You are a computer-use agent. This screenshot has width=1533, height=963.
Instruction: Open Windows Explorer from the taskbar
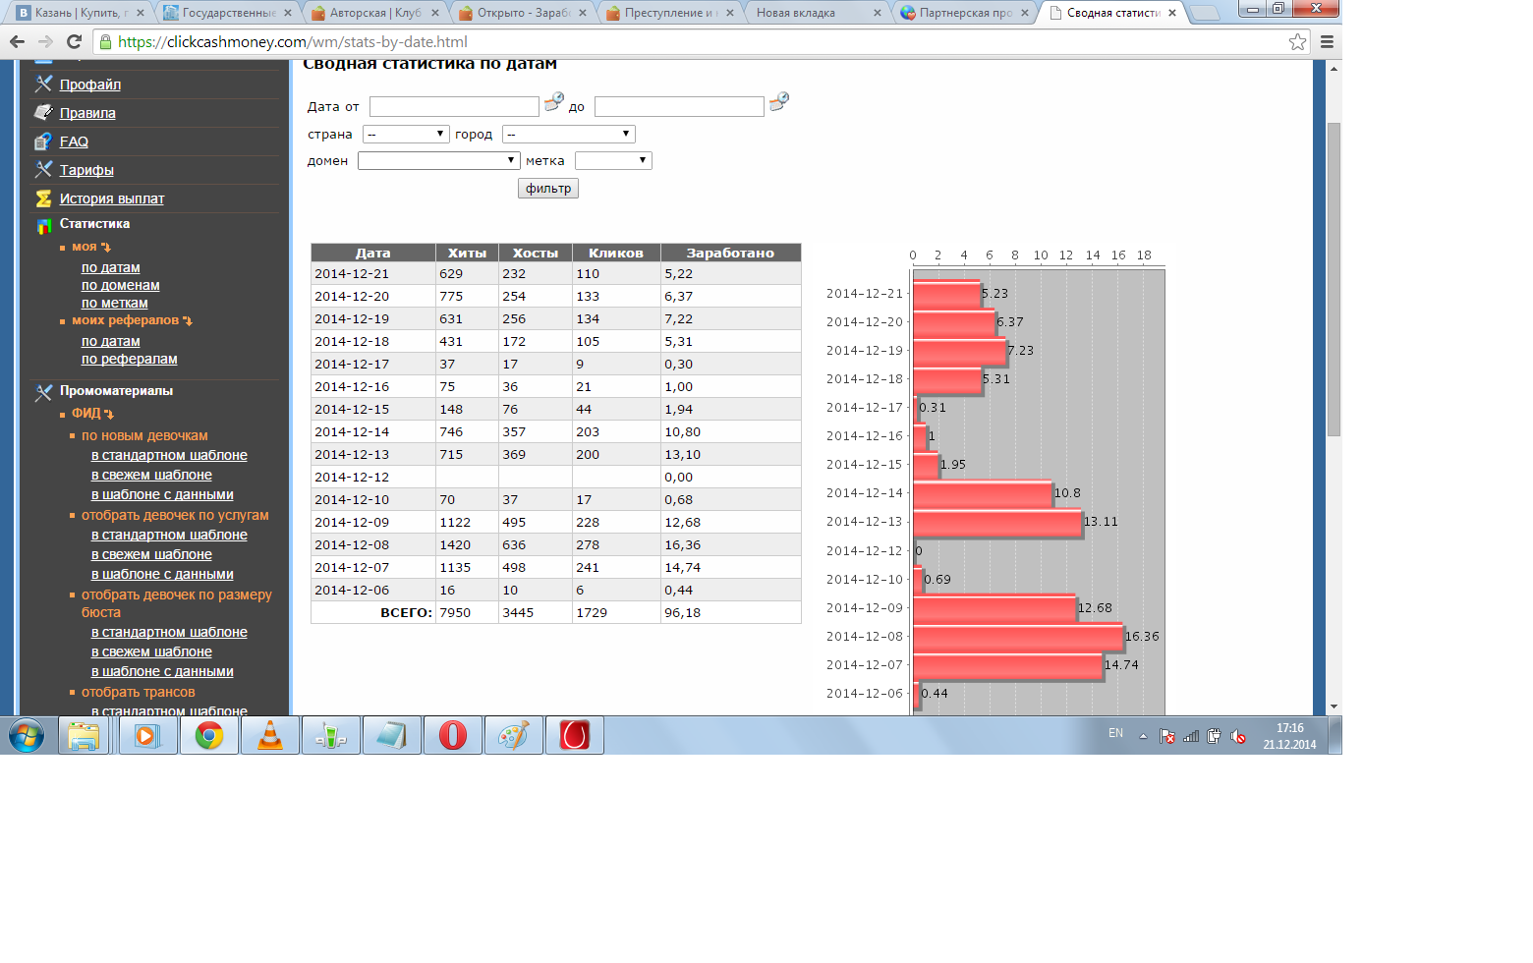click(x=84, y=735)
